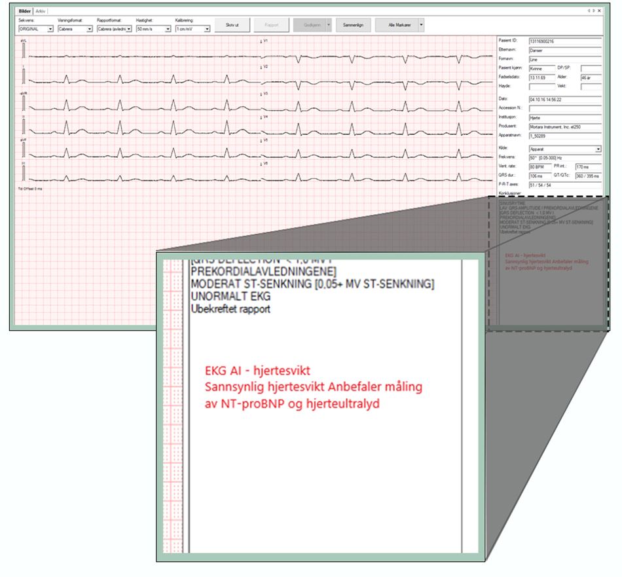Open the Visningsformat Cabrera dropdown
622x577 pixels.
[90, 29]
